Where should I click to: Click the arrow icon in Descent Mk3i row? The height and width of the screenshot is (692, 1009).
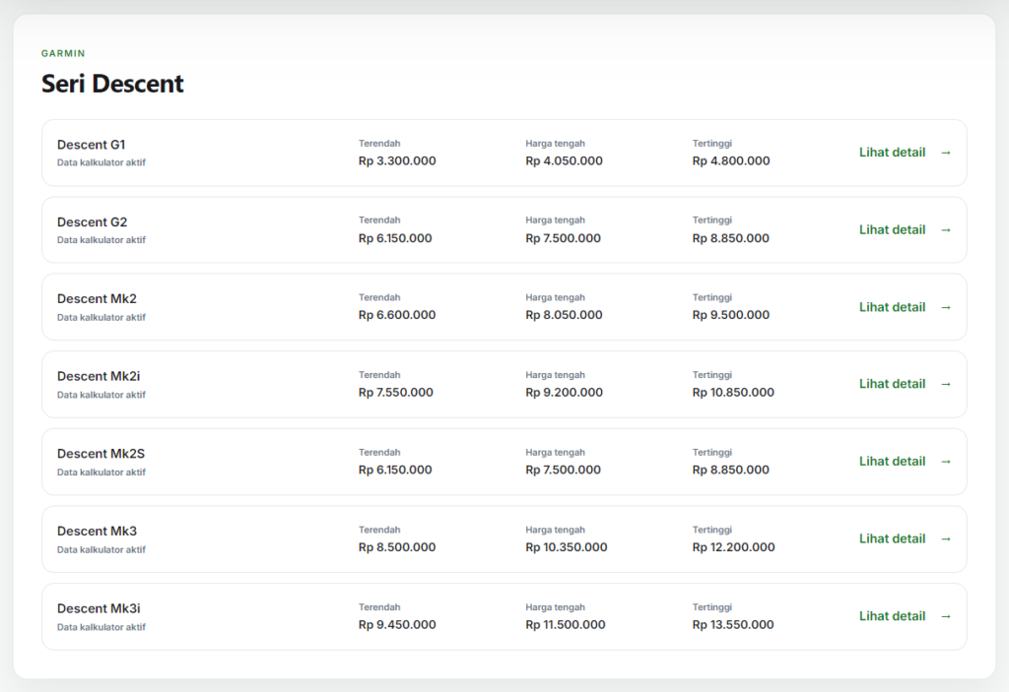pos(946,617)
